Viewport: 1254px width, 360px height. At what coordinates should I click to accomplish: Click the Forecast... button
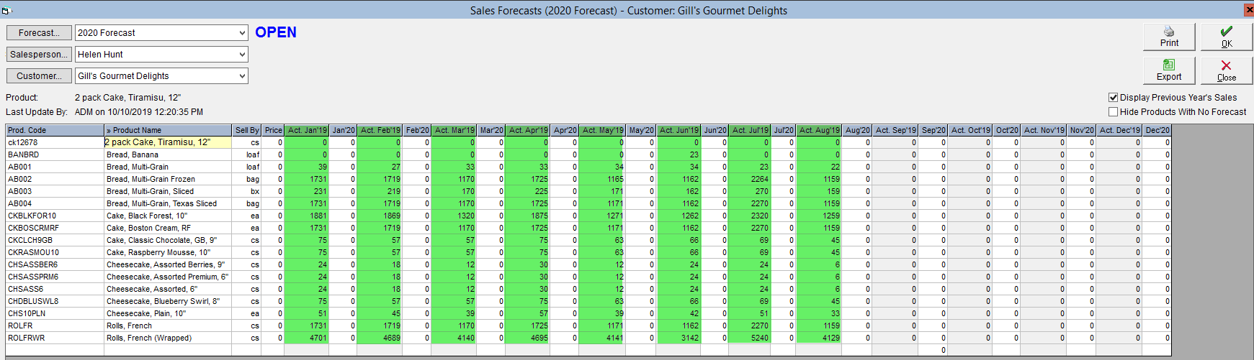pyautogui.click(x=39, y=33)
